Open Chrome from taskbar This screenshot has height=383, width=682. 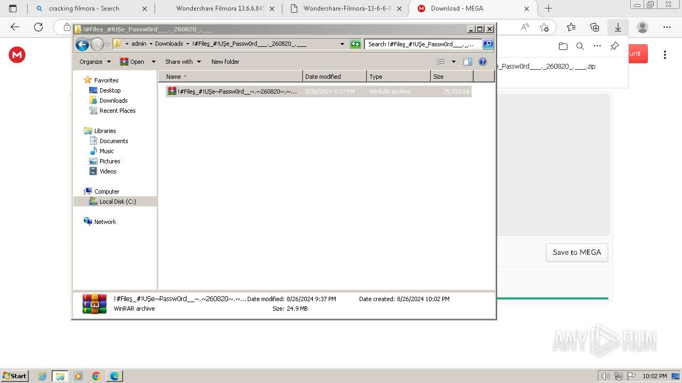pos(96,376)
